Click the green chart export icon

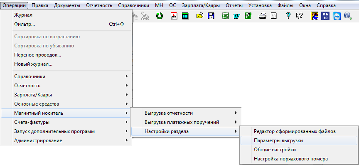(x=248, y=16)
